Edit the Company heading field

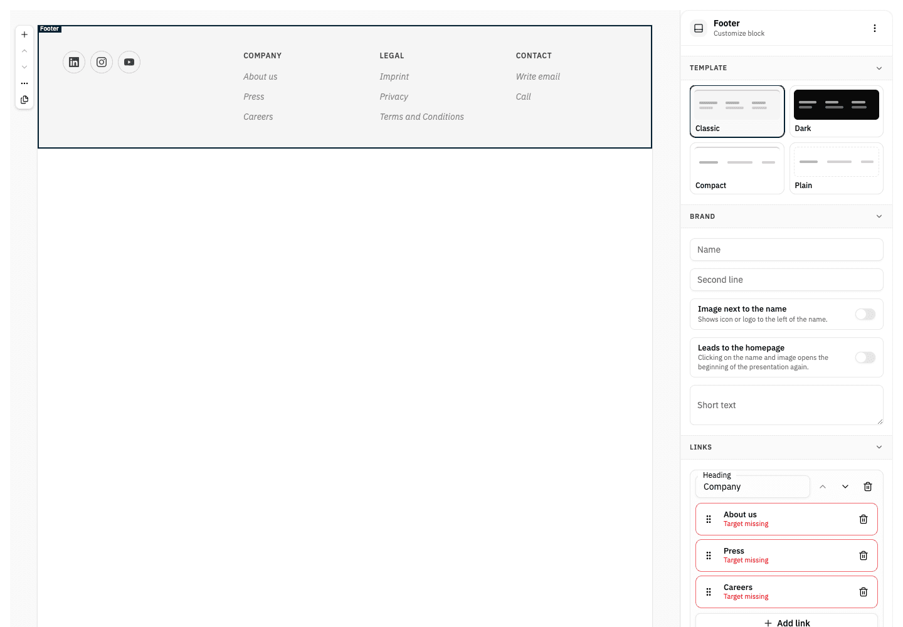pos(752,487)
